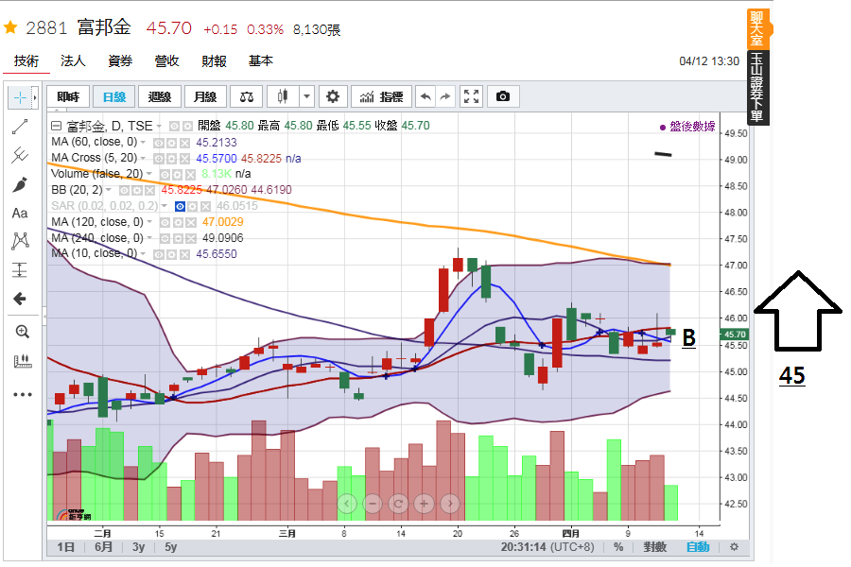Toggle the 對數 logarithmic scale
This screenshot has width=851, height=567.
[x=654, y=547]
